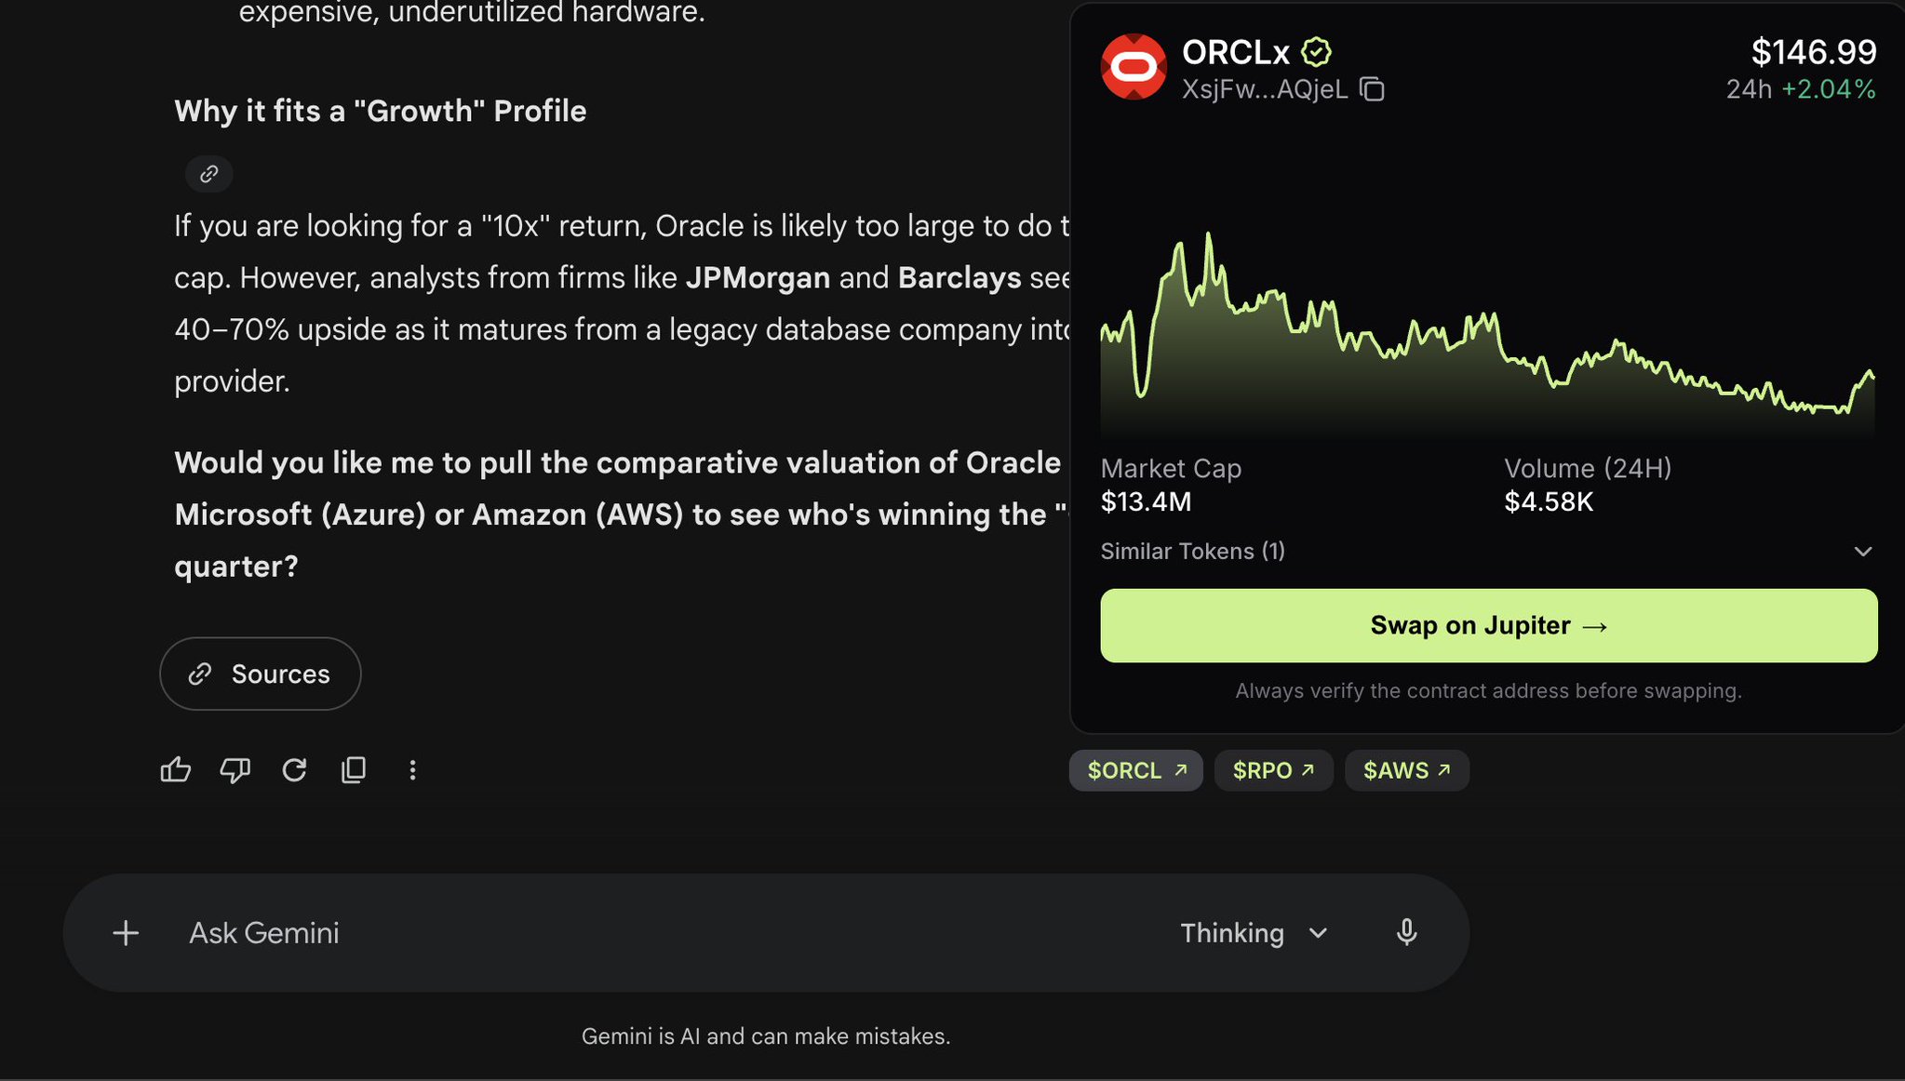This screenshot has width=1905, height=1081.
Task: Copy the ORCLx contract address
Action: click(x=1372, y=89)
